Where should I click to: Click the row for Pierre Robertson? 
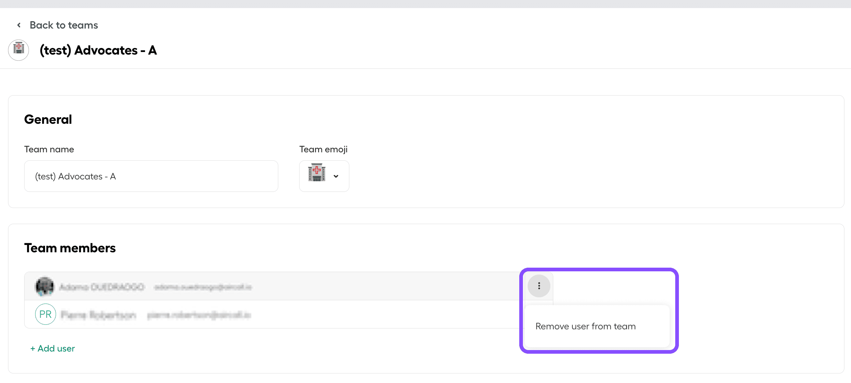point(256,314)
